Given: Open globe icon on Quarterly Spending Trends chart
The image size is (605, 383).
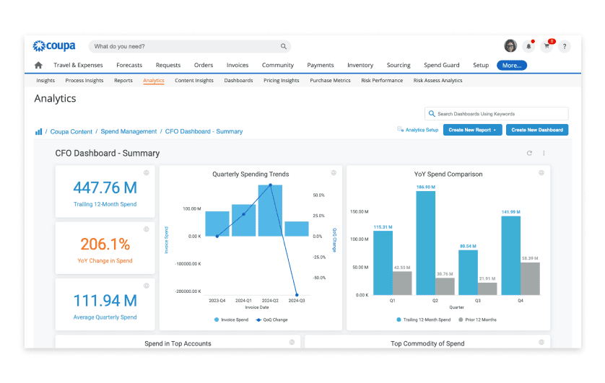Looking at the screenshot, I should pyautogui.click(x=334, y=172).
